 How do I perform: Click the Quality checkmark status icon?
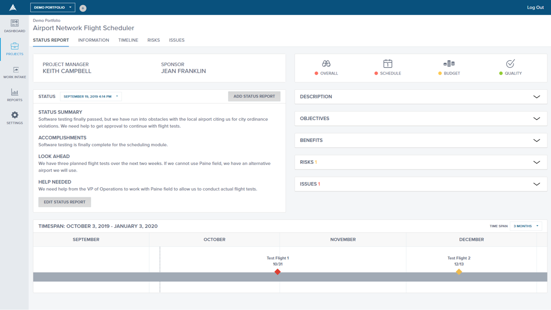[510, 64]
